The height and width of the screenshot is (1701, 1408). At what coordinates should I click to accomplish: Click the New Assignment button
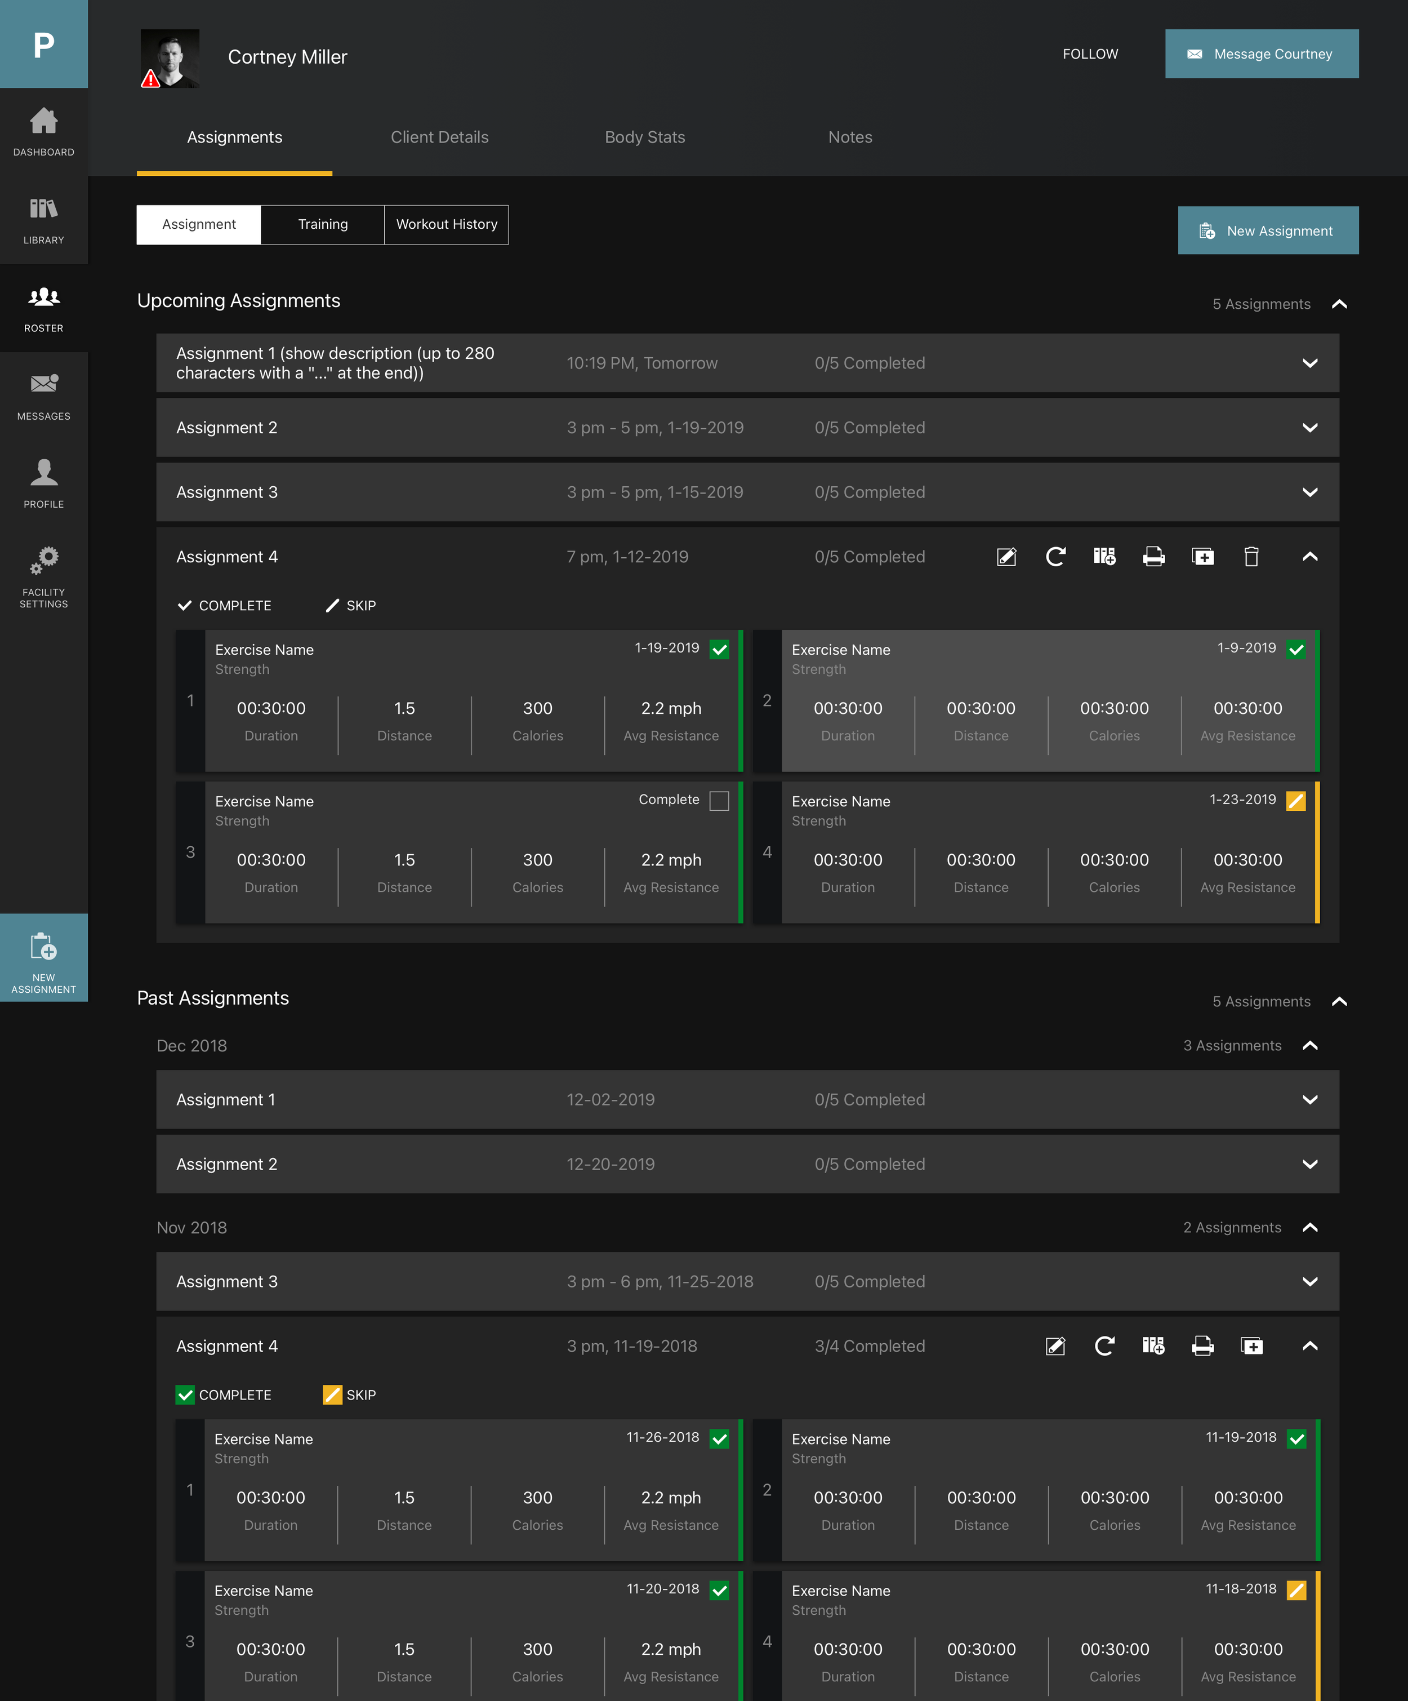point(1268,231)
